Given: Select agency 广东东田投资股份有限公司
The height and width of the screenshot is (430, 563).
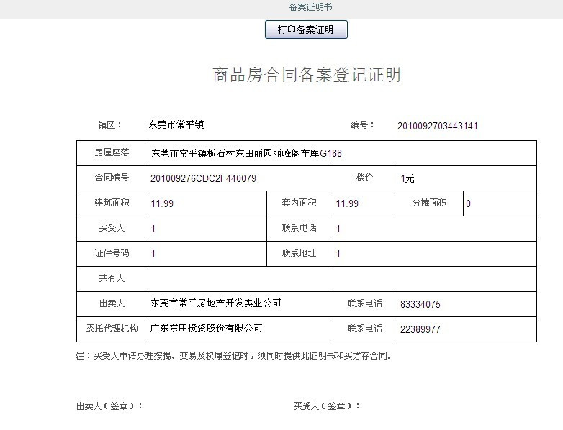Looking at the screenshot, I should [207, 328].
